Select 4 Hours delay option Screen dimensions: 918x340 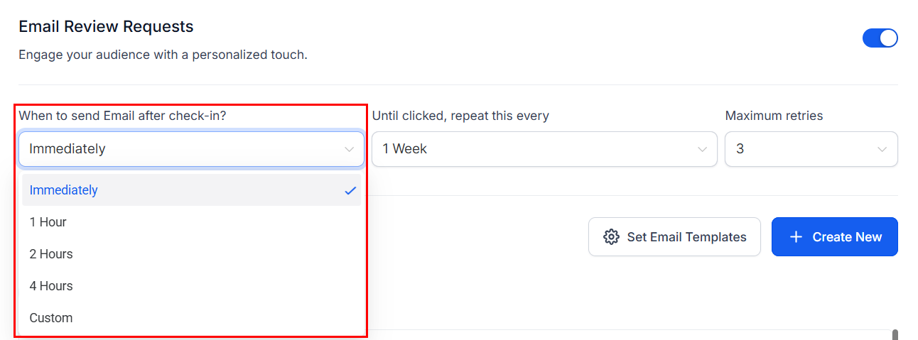51,286
